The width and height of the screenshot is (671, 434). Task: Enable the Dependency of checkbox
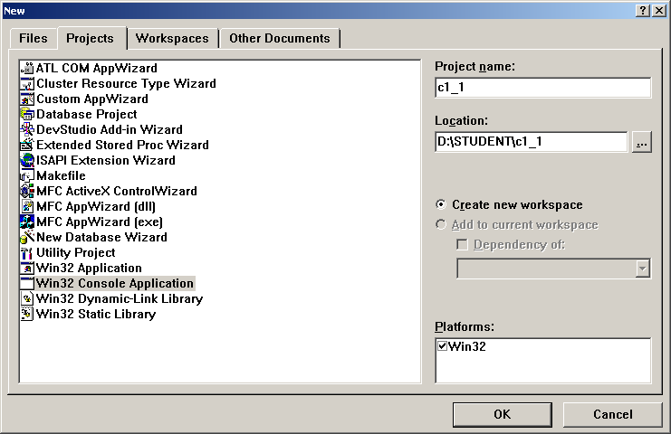[x=462, y=244]
